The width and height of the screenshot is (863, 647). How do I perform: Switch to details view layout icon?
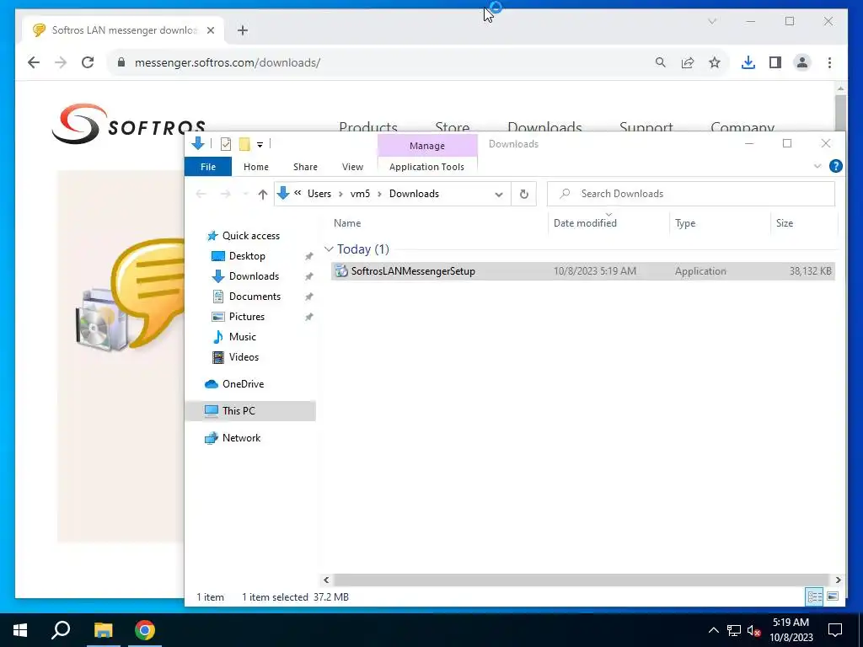(814, 596)
